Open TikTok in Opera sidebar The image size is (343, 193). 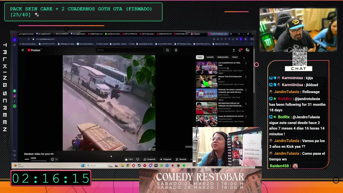tap(14, 101)
